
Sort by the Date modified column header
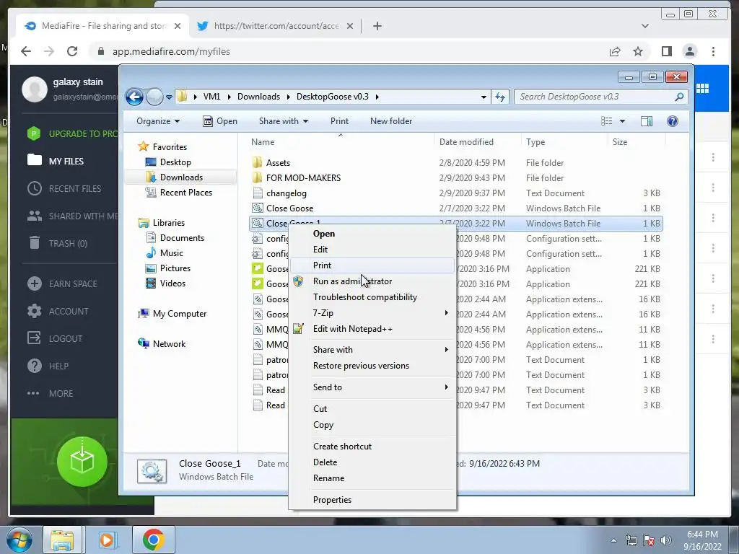tap(466, 142)
